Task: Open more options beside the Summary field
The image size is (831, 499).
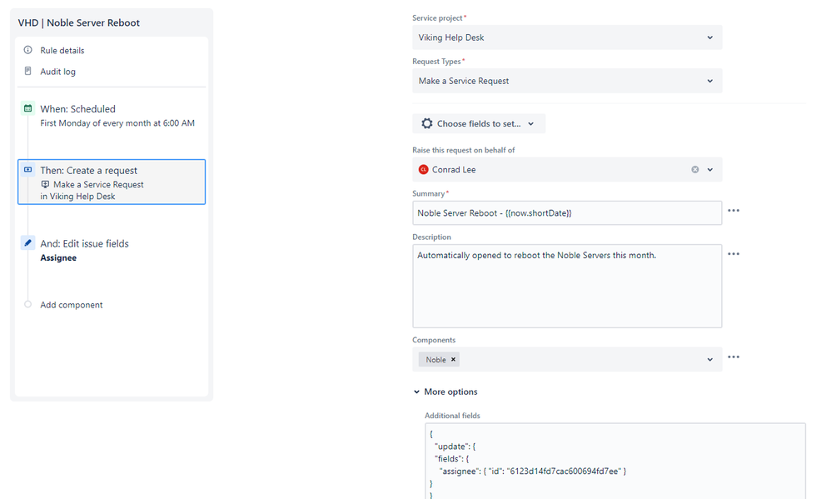Action: [734, 211]
